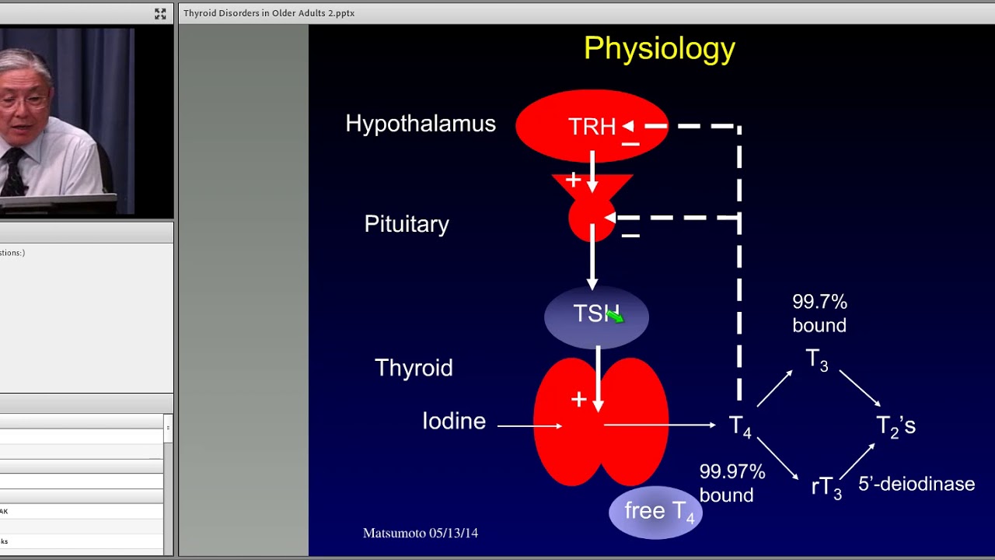Click the 'Iodine' label on the slide

[x=454, y=421]
